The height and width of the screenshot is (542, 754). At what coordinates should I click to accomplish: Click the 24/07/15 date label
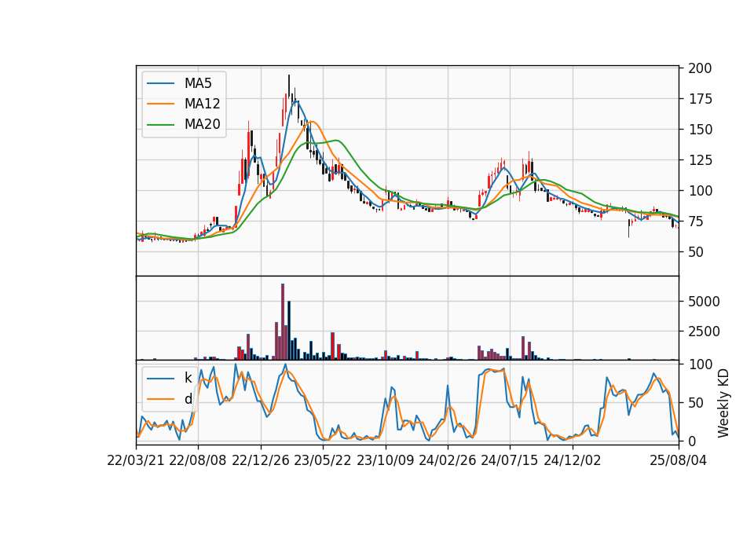point(510,460)
